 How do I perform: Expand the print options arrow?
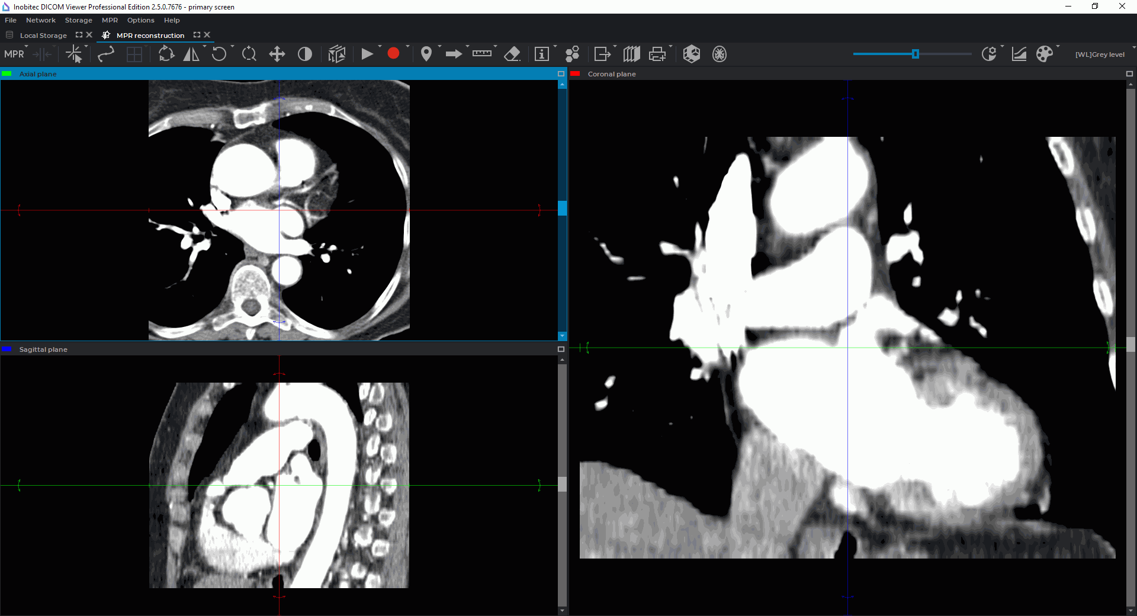[671, 47]
